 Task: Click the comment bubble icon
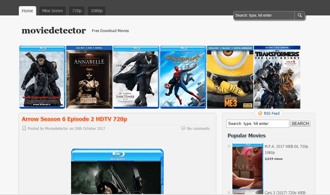pyautogui.click(x=183, y=128)
